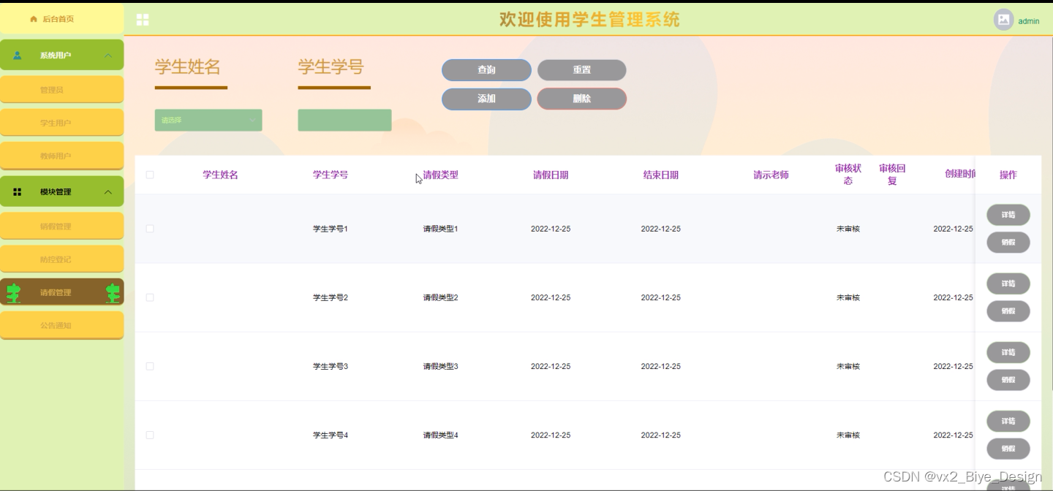Click the 审核回复 column header
The width and height of the screenshot is (1053, 491).
892,175
